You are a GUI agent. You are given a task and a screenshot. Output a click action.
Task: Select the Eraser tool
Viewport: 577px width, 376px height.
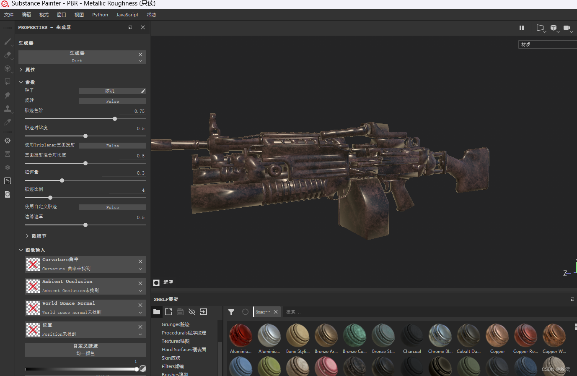click(7, 55)
